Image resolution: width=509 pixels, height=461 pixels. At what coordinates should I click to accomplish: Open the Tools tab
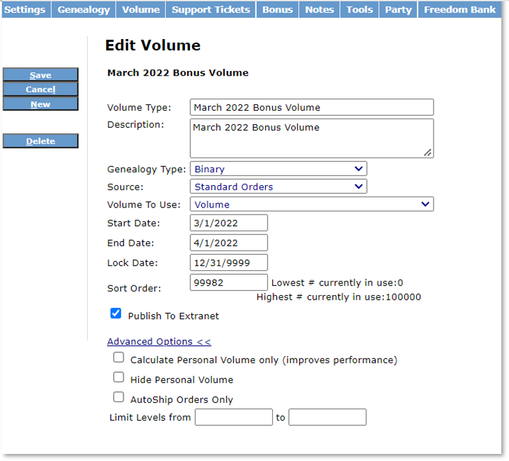point(359,10)
